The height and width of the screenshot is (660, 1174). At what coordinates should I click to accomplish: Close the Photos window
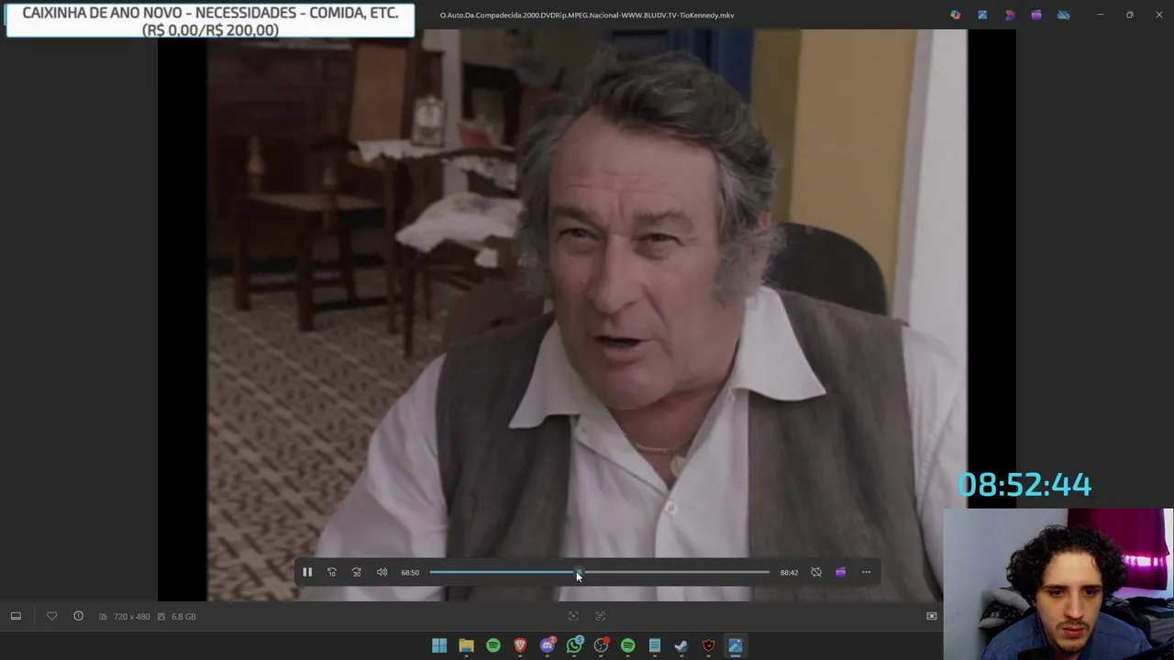(1159, 15)
